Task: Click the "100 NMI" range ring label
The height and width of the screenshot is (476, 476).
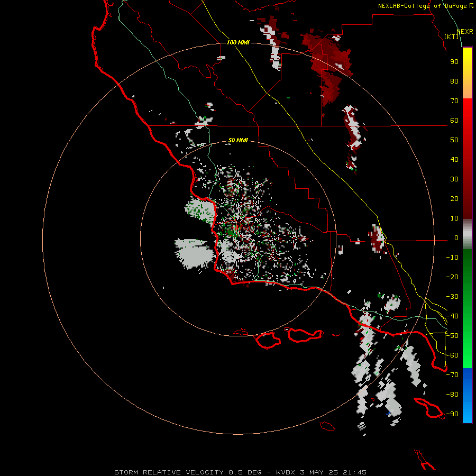Action: [238, 42]
